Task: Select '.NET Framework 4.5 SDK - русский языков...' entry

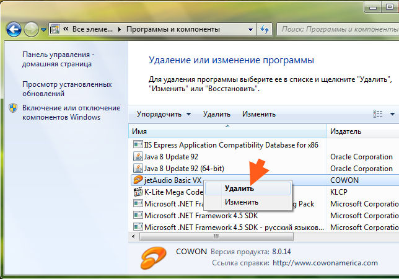Action: tap(234, 228)
